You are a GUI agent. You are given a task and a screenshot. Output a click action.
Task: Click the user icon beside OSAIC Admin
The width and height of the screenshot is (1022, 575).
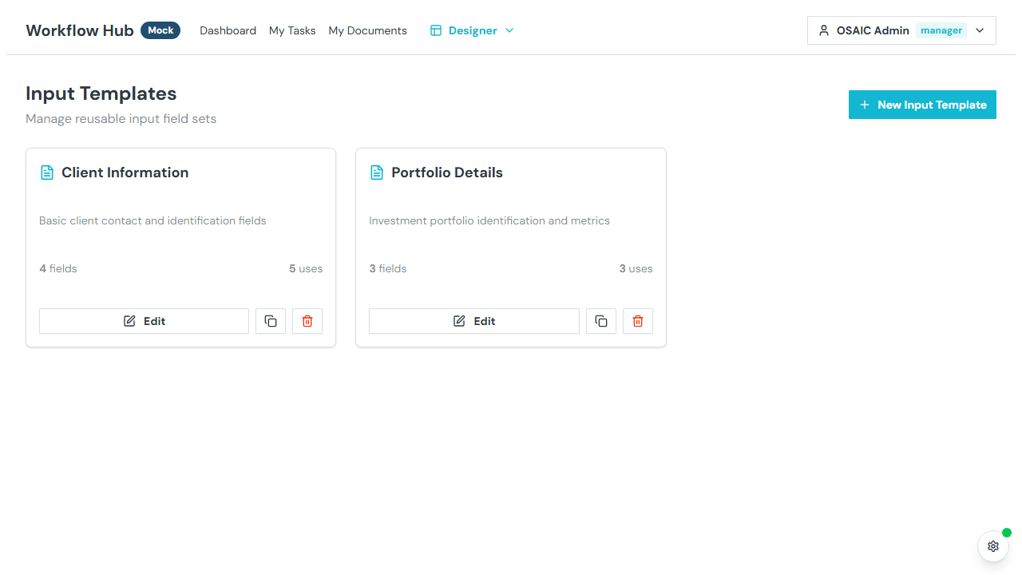[823, 30]
